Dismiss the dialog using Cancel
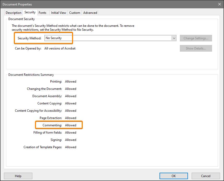This screenshot has width=224, height=181. 206,176
